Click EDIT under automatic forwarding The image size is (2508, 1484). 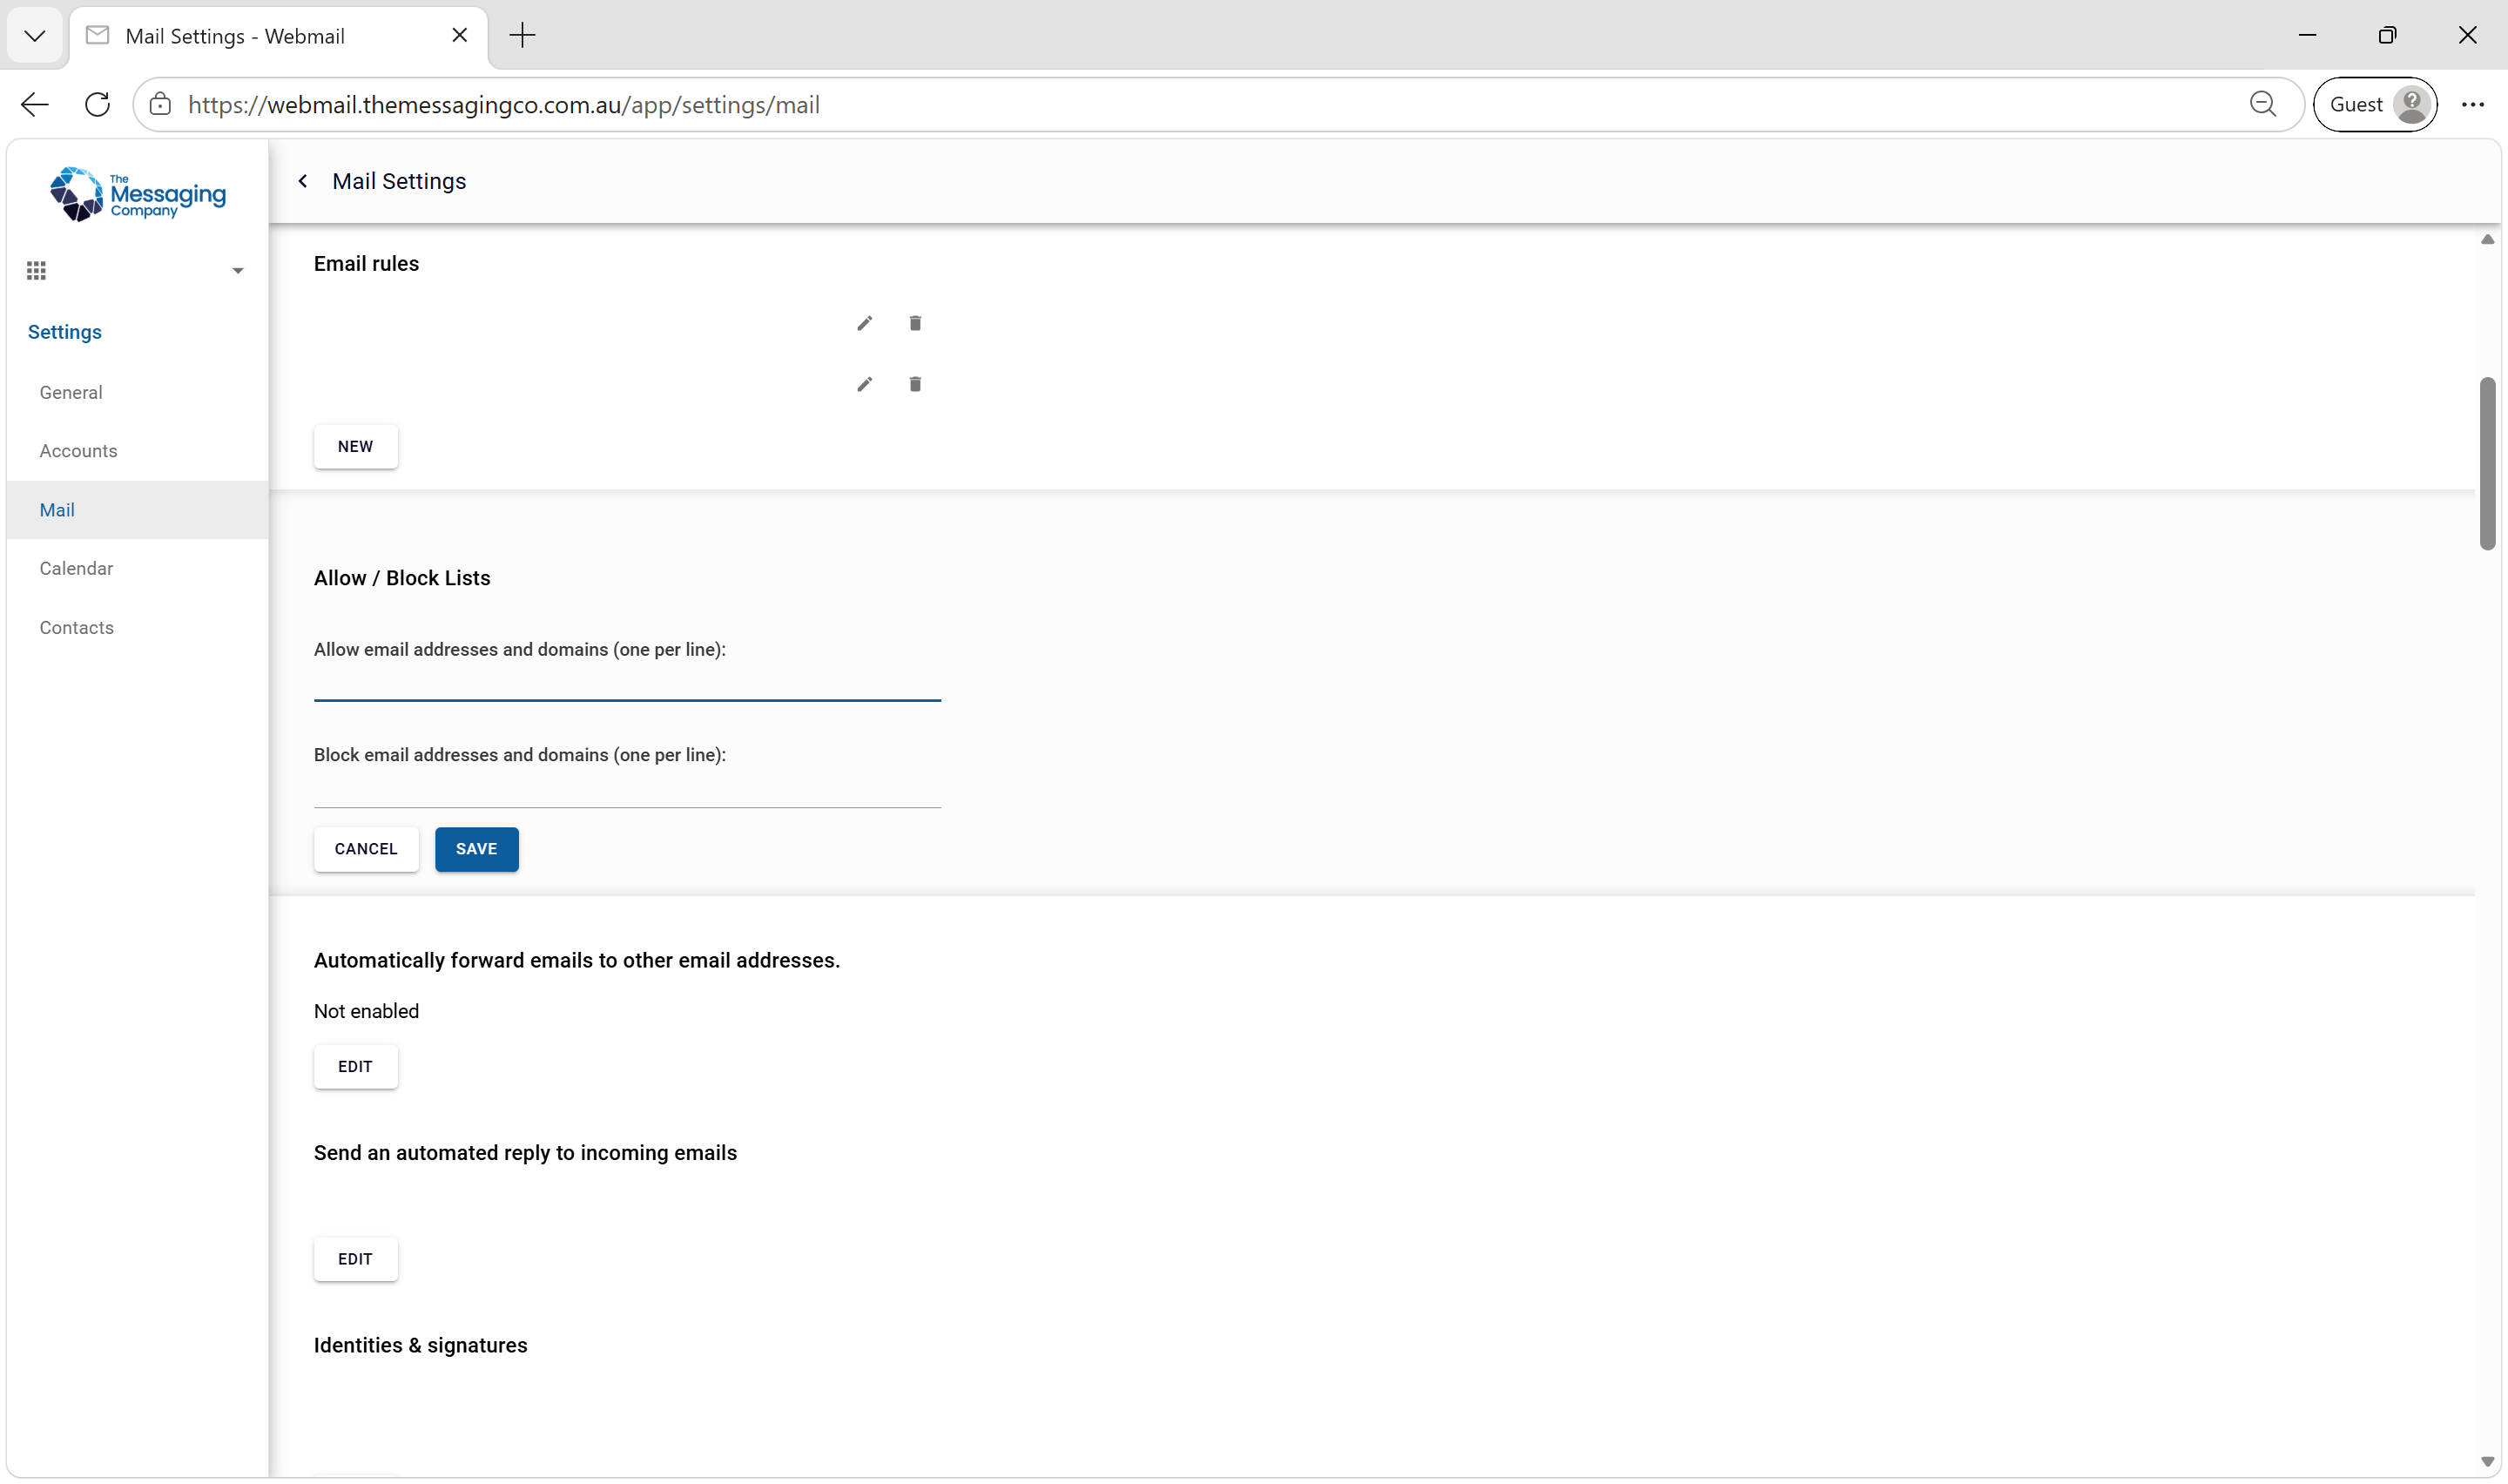tap(356, 1067)
